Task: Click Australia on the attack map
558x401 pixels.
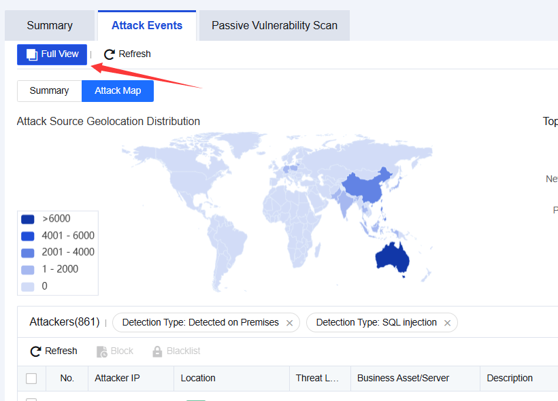Action: 391,258
